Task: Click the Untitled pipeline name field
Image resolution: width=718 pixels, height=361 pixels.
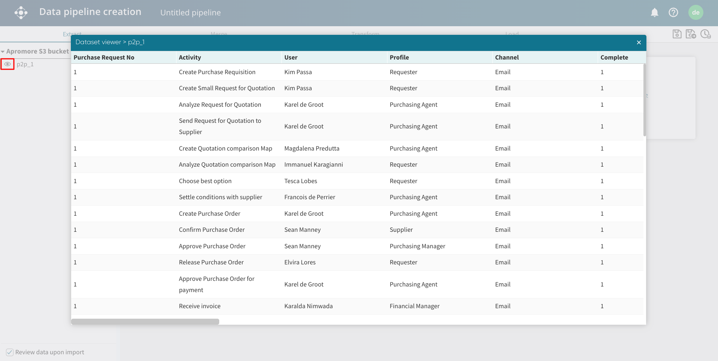Action: (190, 13)
